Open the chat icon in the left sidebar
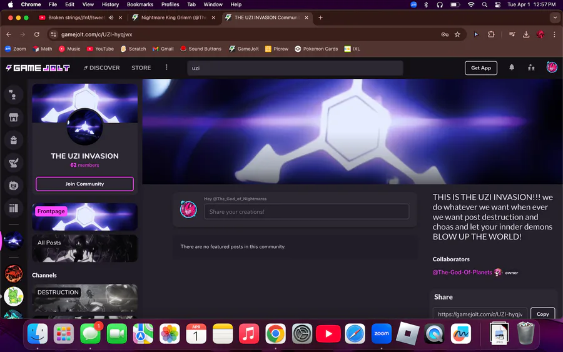 pos(13,95)
